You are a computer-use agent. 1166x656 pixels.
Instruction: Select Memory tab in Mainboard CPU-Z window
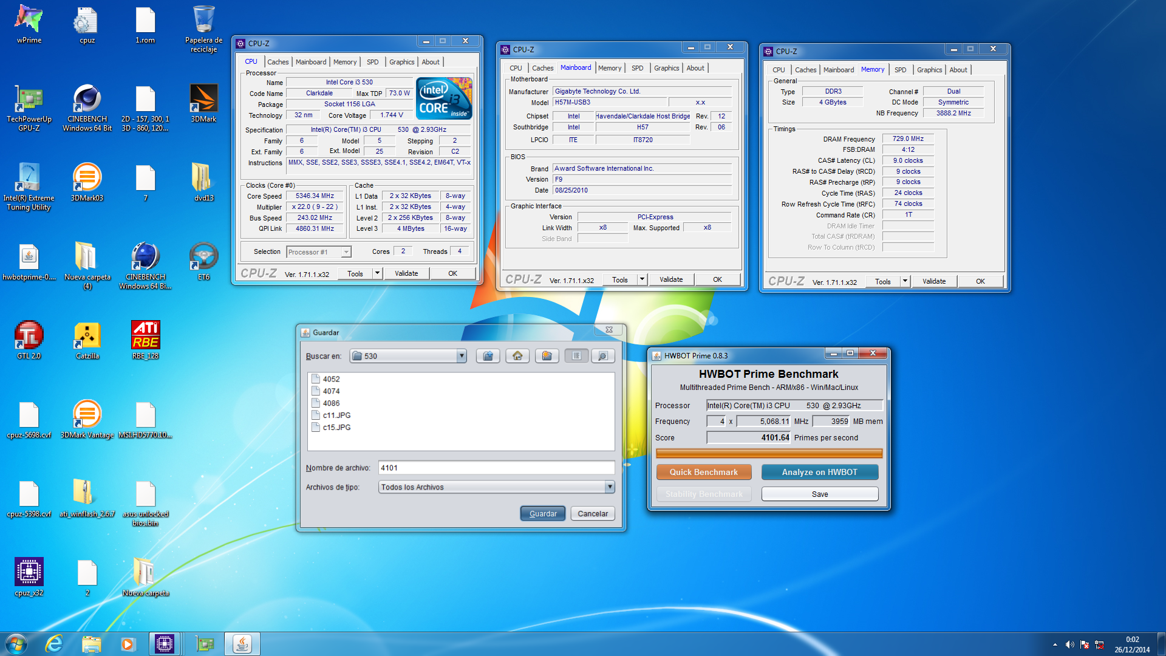[x=610, y=68]
